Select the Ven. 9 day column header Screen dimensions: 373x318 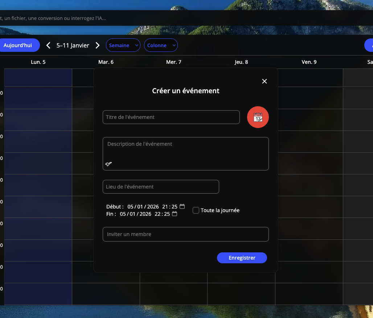(309, 62)
